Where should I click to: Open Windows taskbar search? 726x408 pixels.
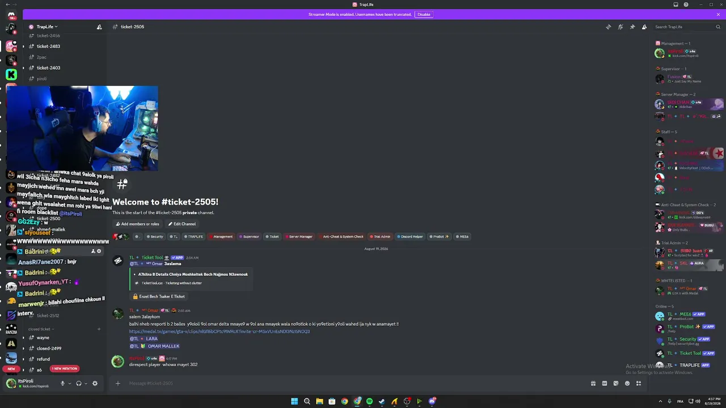307,401
